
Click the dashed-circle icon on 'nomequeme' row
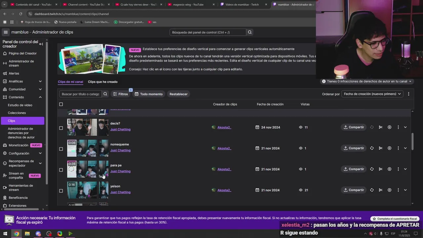[372, 148]
